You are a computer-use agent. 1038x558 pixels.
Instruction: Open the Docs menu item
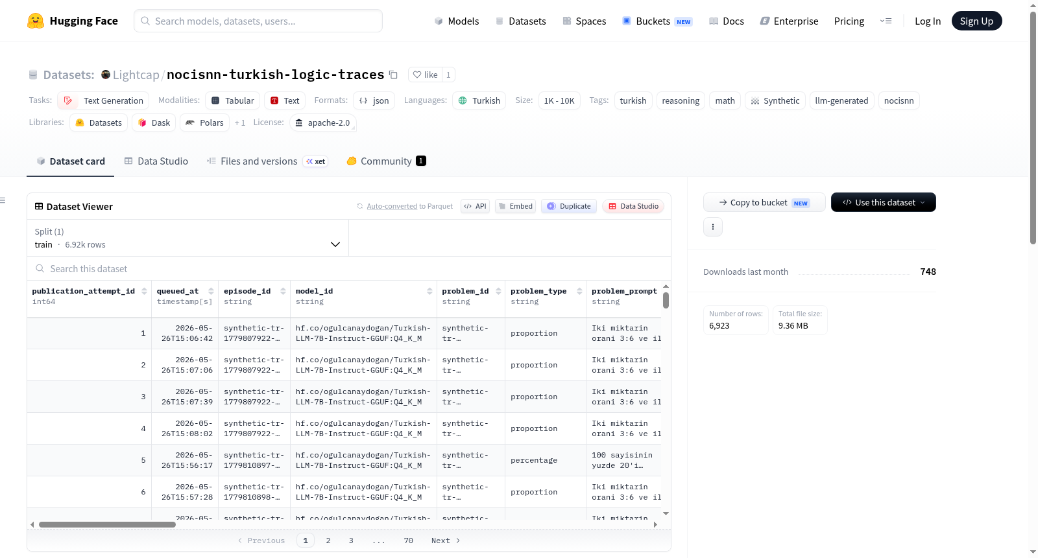727,21
